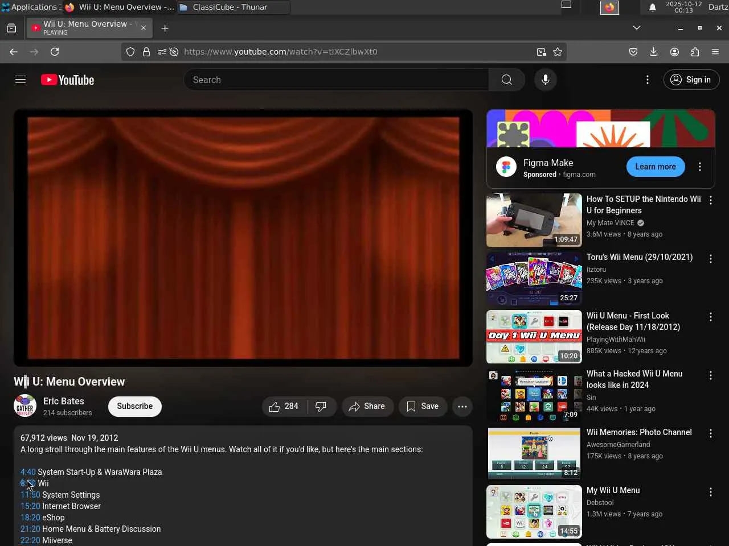
Task: Click the panel clock showing 2025-10-12
Action: [683, 7]
